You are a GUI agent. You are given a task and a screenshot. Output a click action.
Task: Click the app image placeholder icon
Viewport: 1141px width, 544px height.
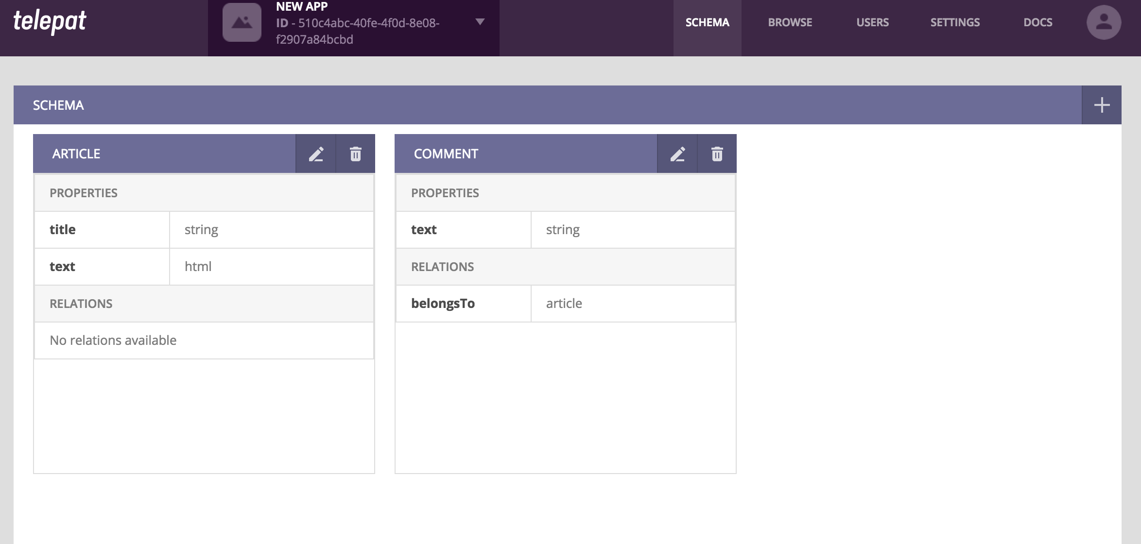(242, 22)
